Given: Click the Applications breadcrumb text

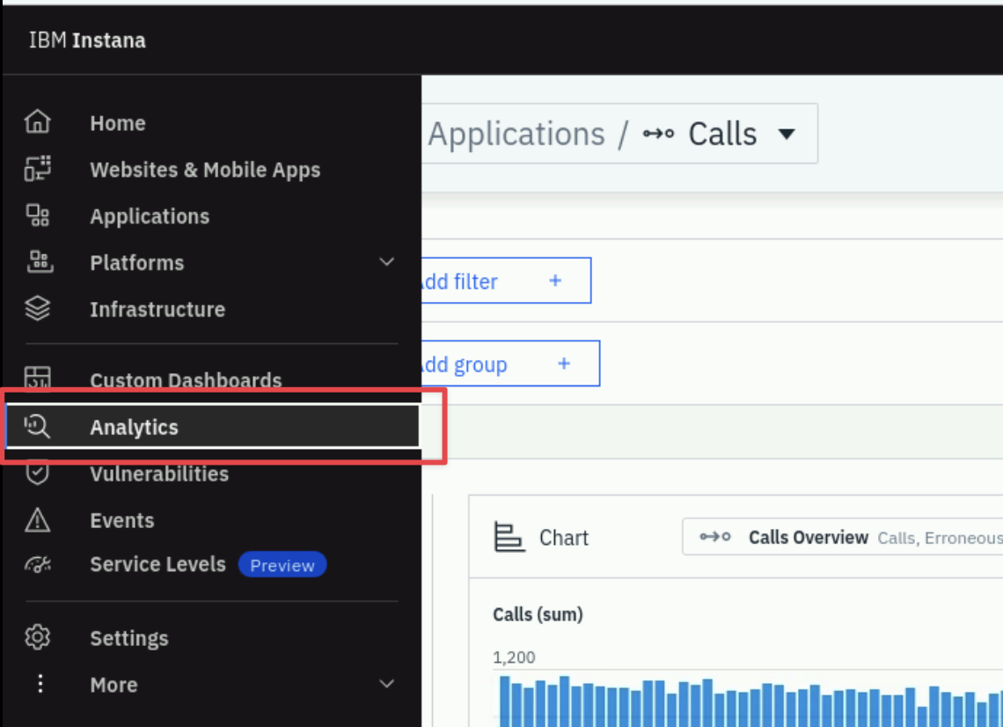Looking at the screenshot, I should click(516, 134).
